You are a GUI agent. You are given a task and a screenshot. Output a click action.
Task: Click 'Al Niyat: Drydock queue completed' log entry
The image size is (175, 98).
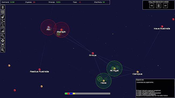click(148, 93)
